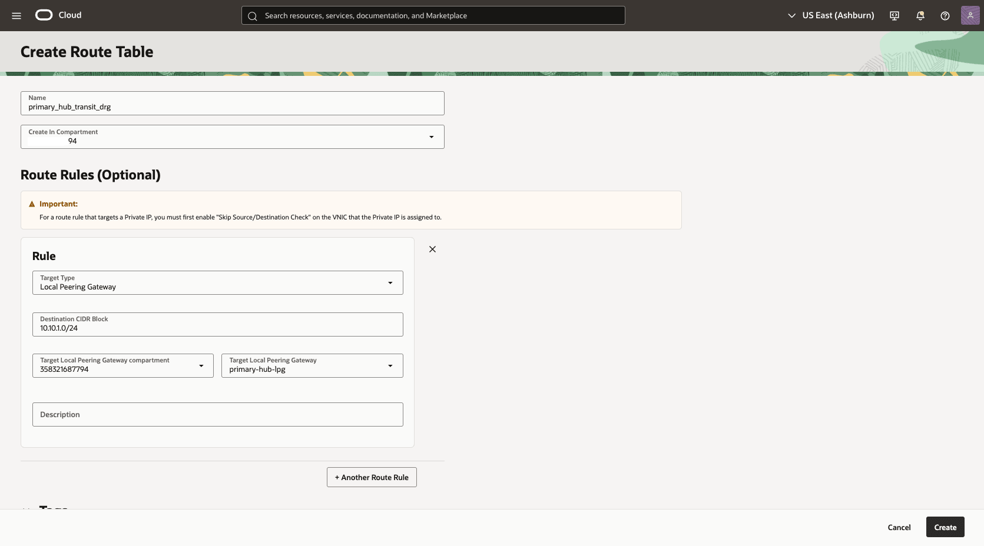Screen dimensions: 984x546
Task: Open the notifications bell
Action: (x=920, y=15)
